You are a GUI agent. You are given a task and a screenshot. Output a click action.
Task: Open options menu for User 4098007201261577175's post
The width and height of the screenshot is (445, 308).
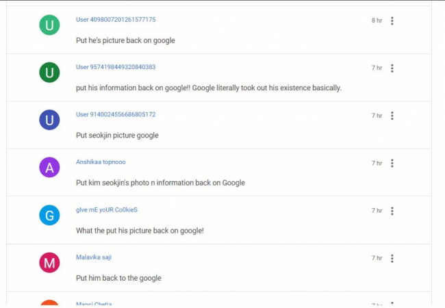392,21
